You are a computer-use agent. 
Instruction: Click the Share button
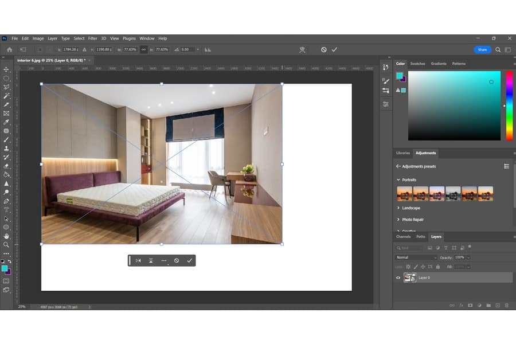point(482,50)
